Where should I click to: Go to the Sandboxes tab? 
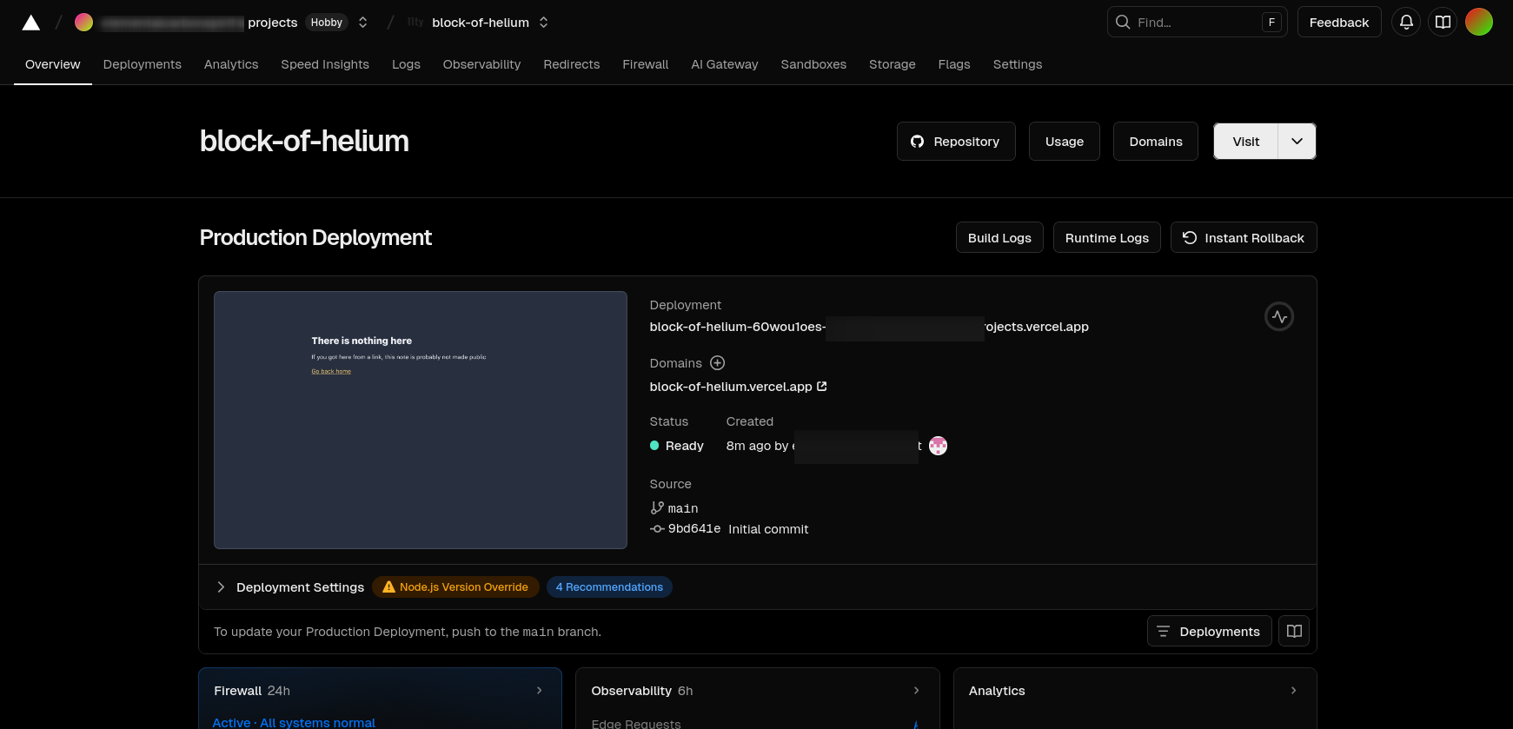(x=813, y=64)
